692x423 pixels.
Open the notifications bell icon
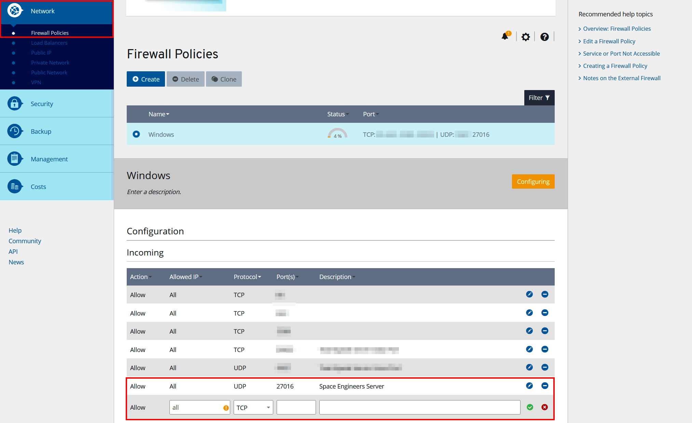point(505,36)
